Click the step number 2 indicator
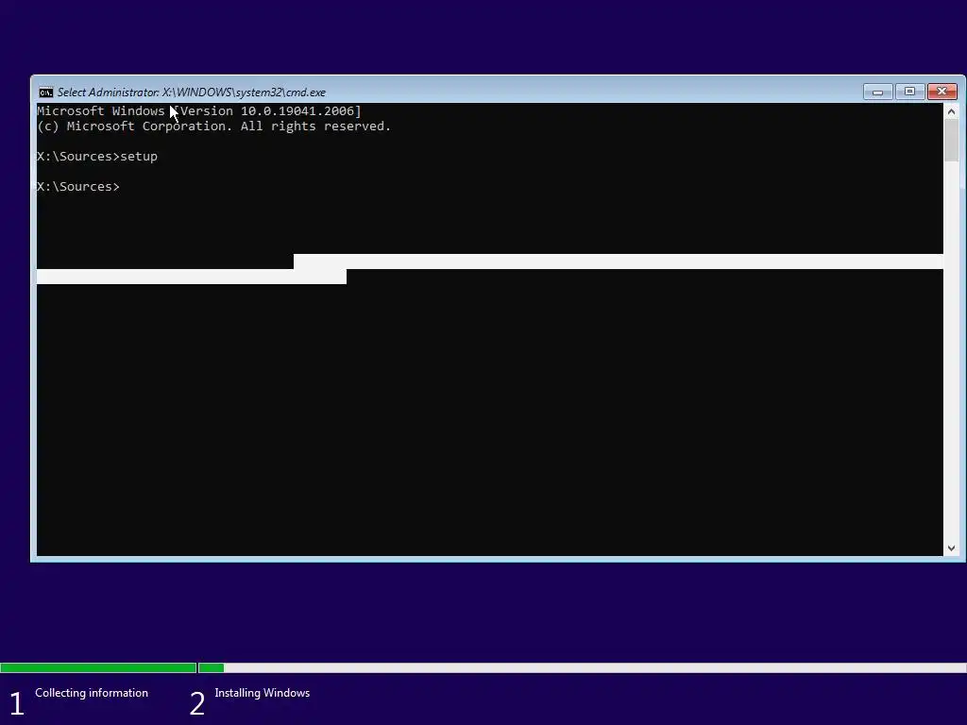967x725 pixels. [196, 703]
